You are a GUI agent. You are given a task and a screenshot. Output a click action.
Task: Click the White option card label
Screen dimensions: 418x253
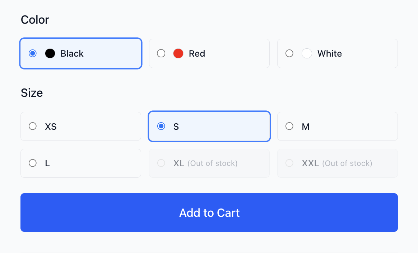point(329,53)
